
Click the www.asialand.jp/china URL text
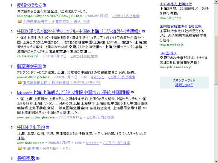tap(33, 77)
